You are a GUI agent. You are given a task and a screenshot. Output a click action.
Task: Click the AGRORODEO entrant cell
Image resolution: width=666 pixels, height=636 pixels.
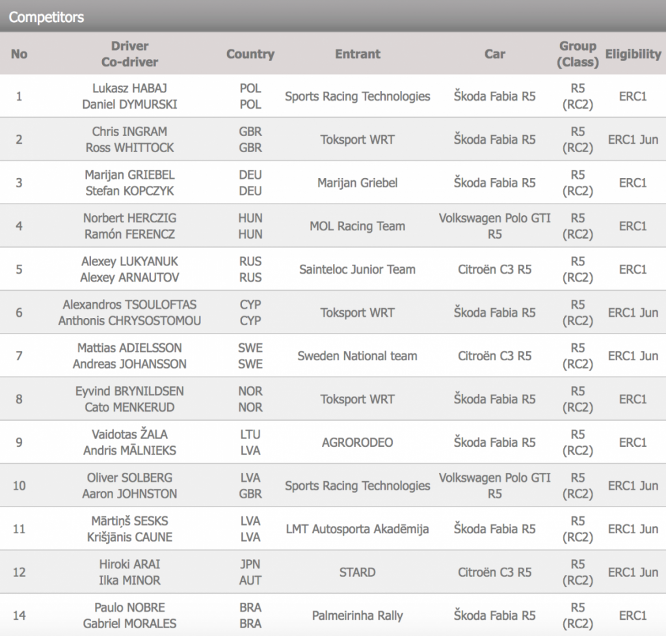(357, 442)
